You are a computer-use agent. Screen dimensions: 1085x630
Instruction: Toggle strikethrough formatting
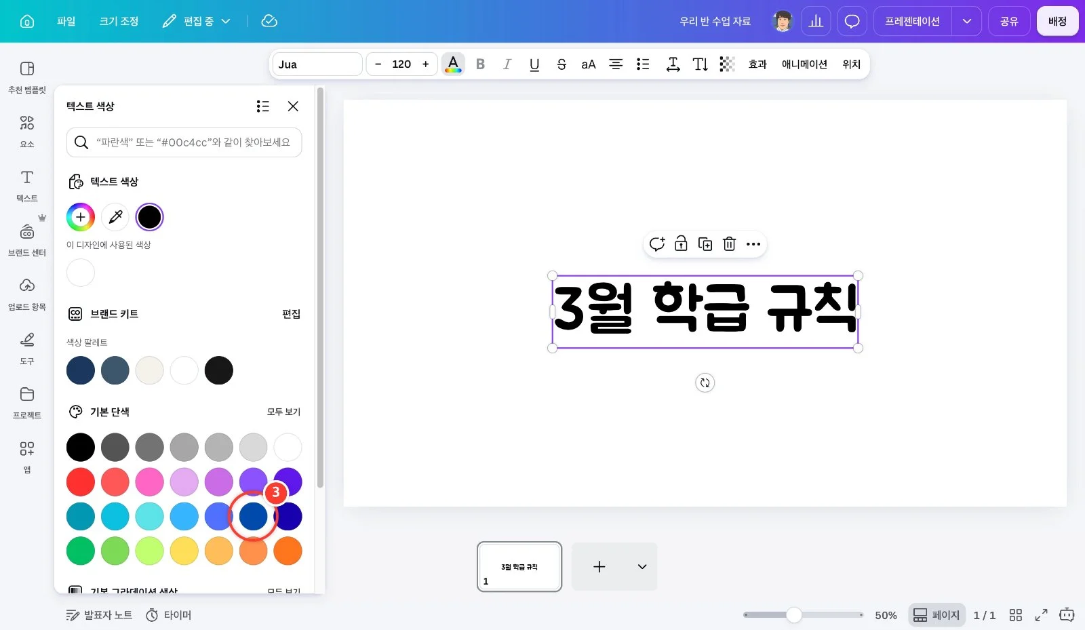[x=561, y=64]
